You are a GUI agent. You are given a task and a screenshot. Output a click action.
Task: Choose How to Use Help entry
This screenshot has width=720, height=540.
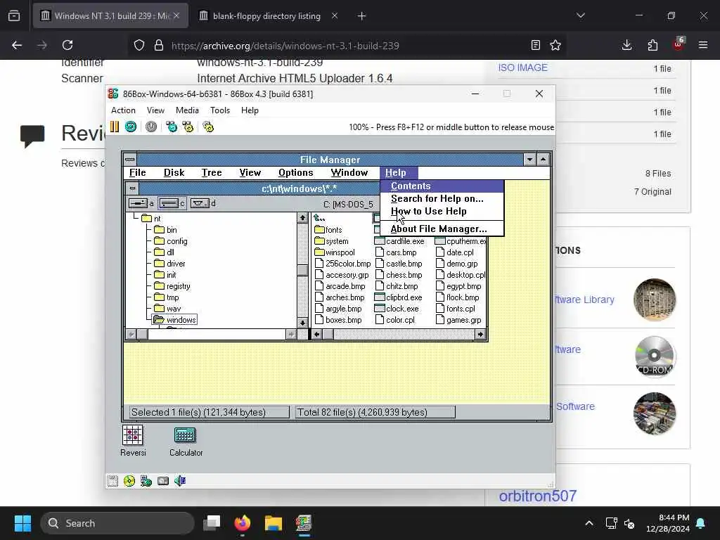point(442,211)
